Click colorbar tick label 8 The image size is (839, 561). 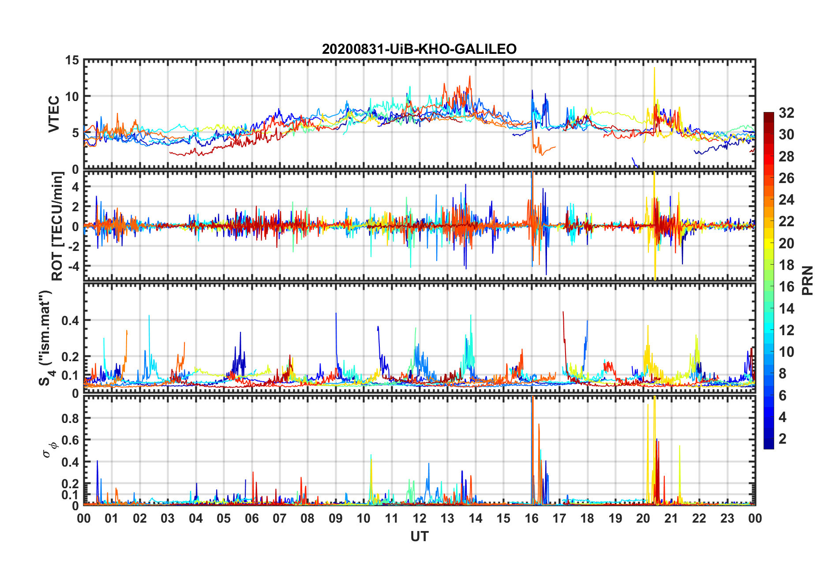783,374
